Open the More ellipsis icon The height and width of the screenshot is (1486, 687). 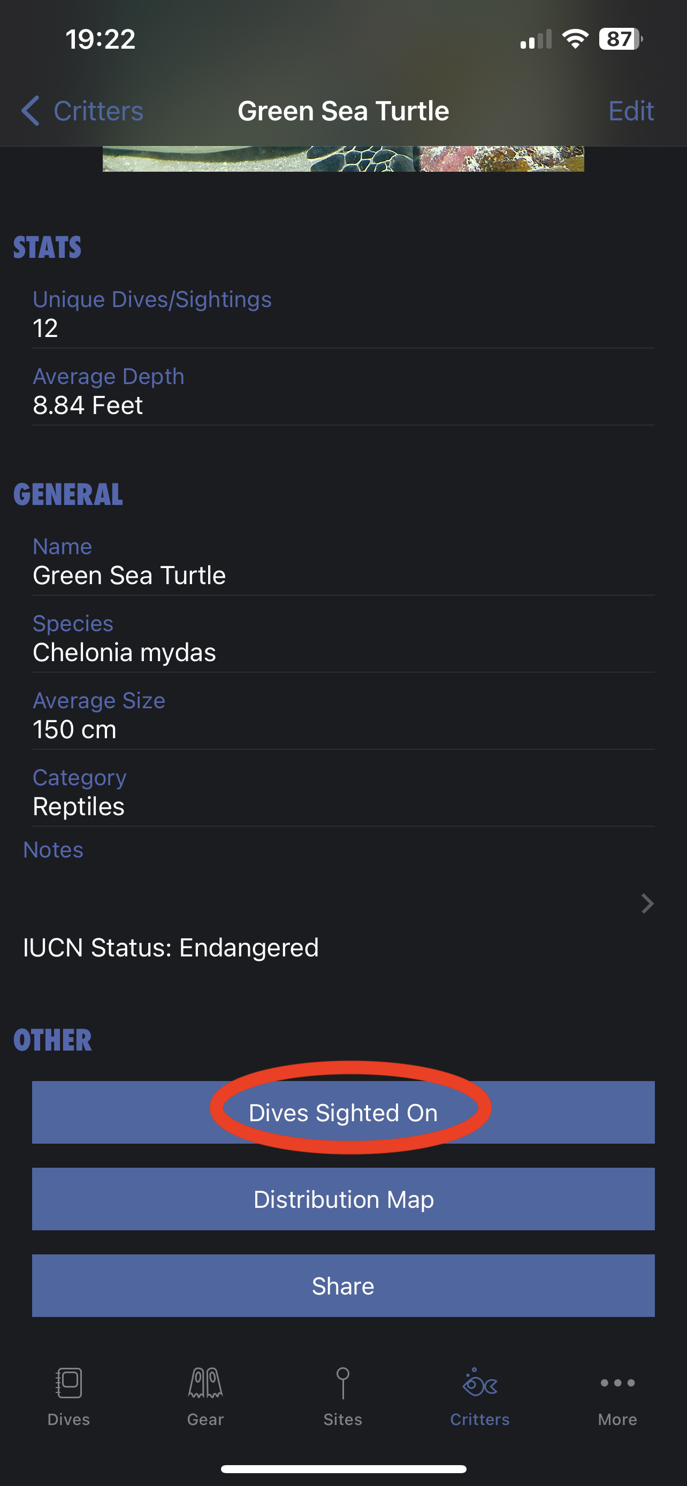point(617,1383)
